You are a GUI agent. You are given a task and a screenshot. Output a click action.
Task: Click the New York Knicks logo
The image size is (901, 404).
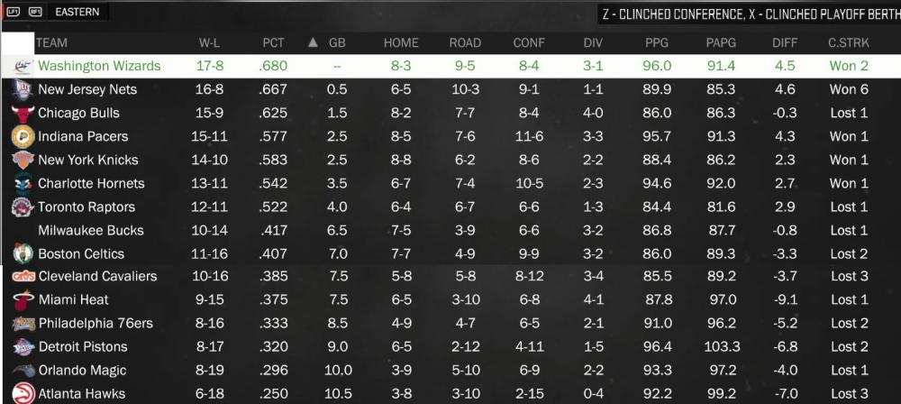tap(23, 160)
